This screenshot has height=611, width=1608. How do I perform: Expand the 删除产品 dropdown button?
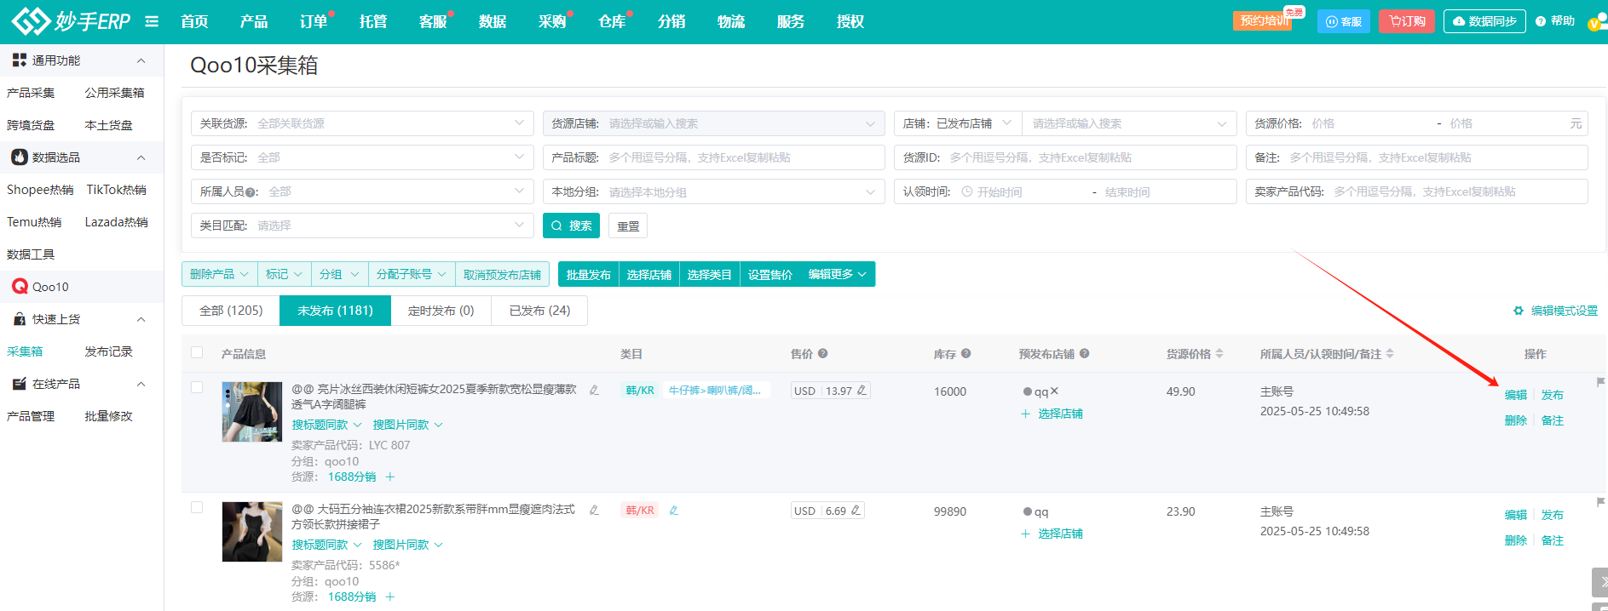click(220, 274)
